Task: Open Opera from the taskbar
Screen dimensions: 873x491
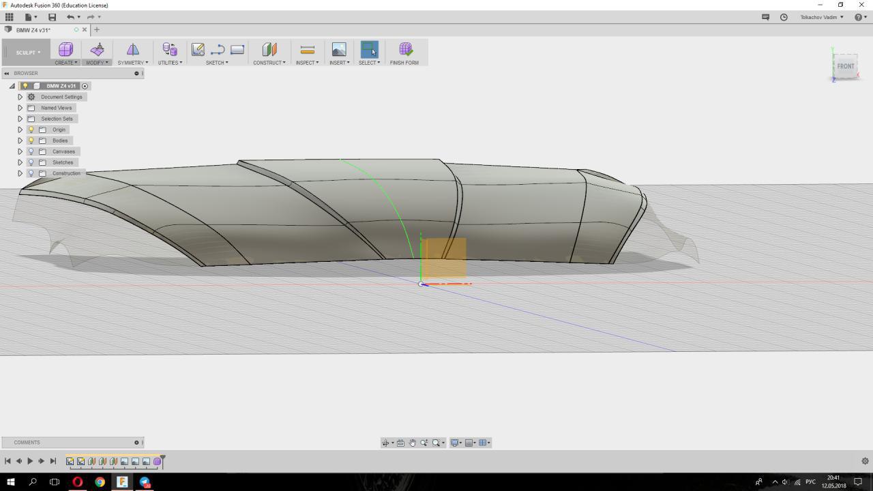Action: click(x=77, y=481)
